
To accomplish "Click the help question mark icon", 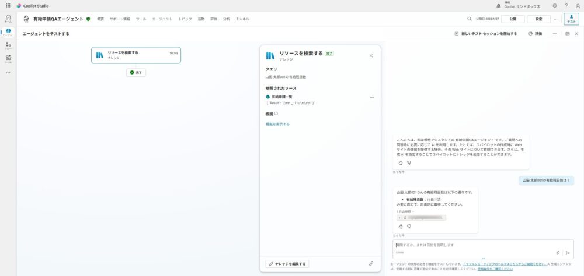I will coord(566,5).
